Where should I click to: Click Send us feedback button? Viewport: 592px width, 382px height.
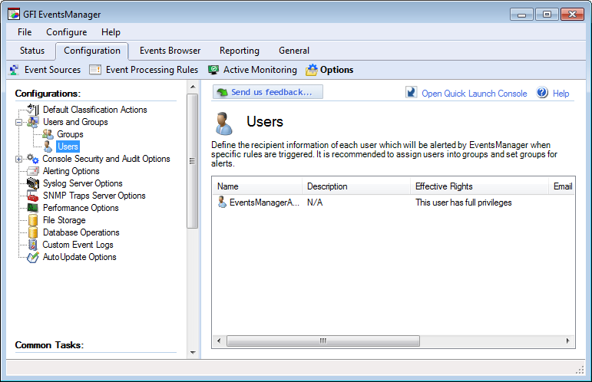[268, 92]
